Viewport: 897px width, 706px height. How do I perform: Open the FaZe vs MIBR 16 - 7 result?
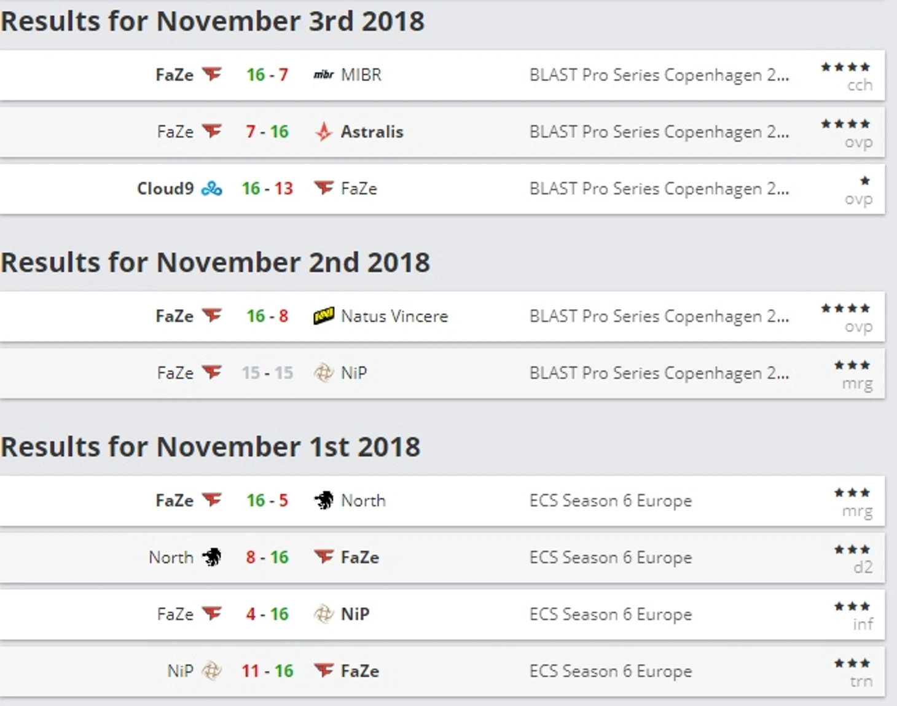pyautogui.click(x=442, y=75)
